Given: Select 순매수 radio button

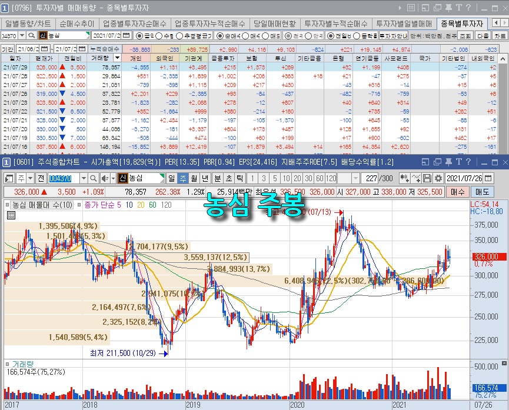Looking at the screenshot, I should tap(219, 36).
